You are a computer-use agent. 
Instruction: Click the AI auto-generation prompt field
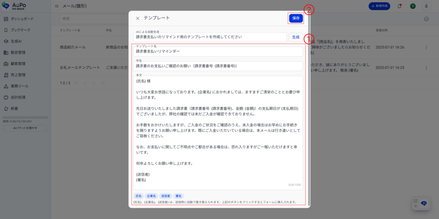pos(210,37)
